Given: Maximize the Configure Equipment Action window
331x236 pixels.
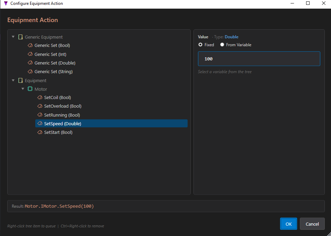Looking at the screenshot, I should pyautogui.click(x=308, y=3).
